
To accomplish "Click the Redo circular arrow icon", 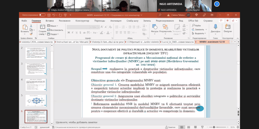I will coord(60,15).
